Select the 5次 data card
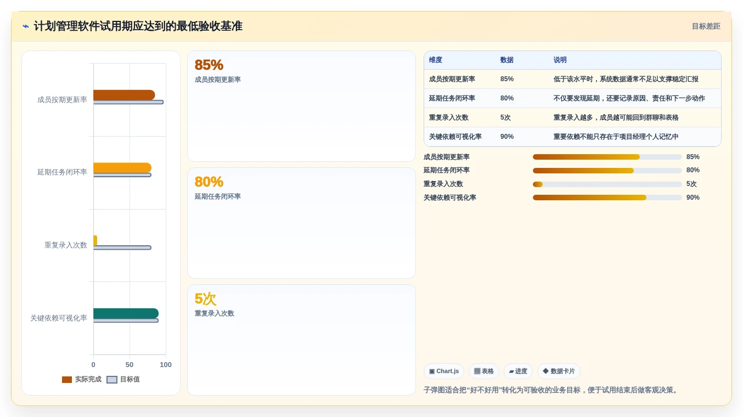This screenshot has height=417, width=743. tap(301, 340)
